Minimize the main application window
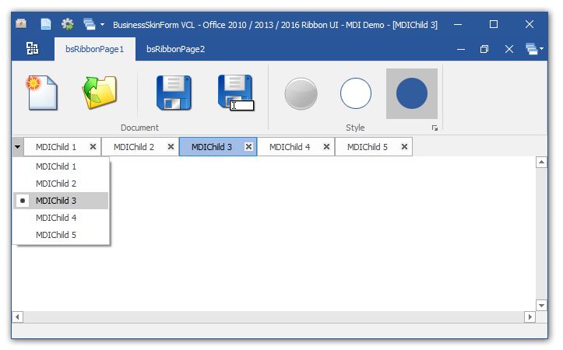Screen dimensions: 563x350 pyautogui.click(x=458, y=24)
